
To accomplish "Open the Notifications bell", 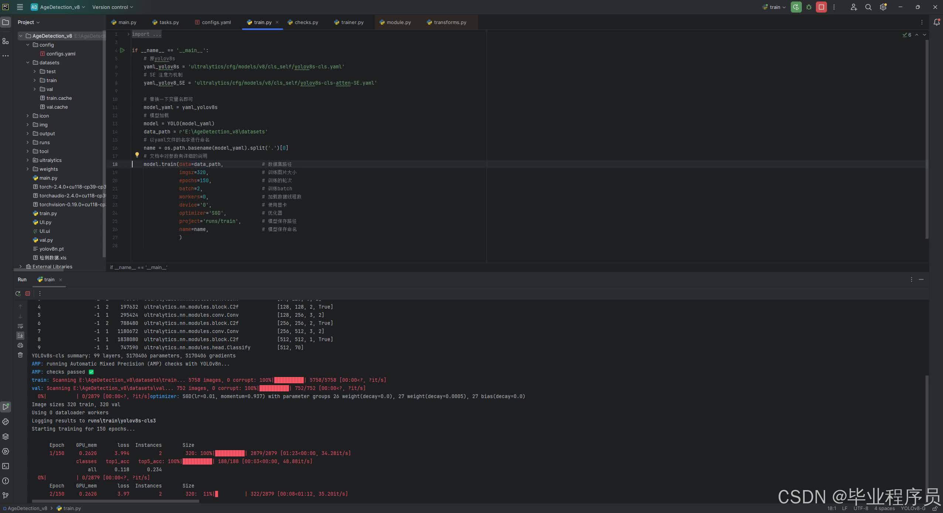I will click(937, 22).
